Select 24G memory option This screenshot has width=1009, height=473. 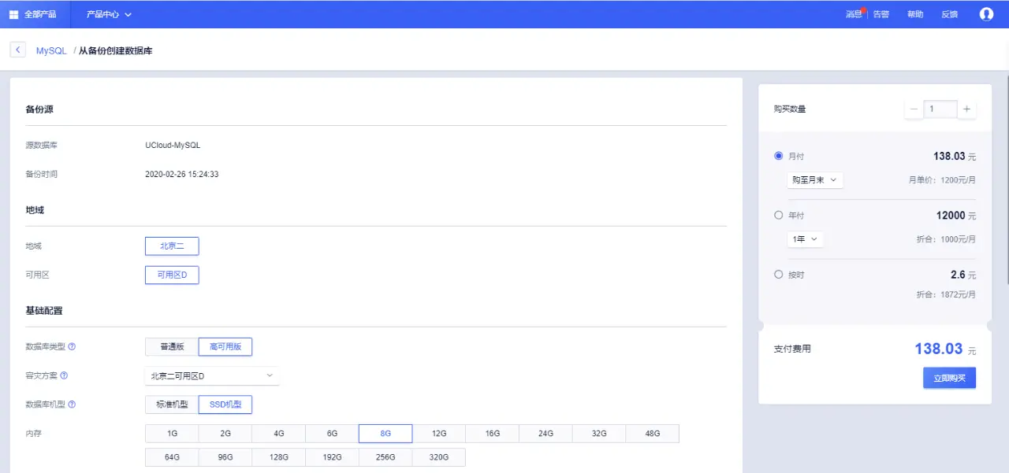coord(545,434)
